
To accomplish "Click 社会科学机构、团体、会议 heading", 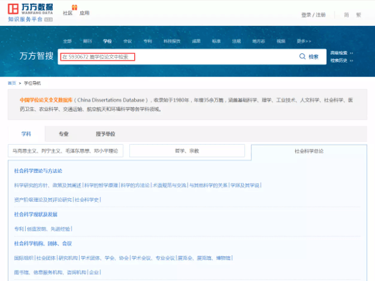I will tap(43, 244).
